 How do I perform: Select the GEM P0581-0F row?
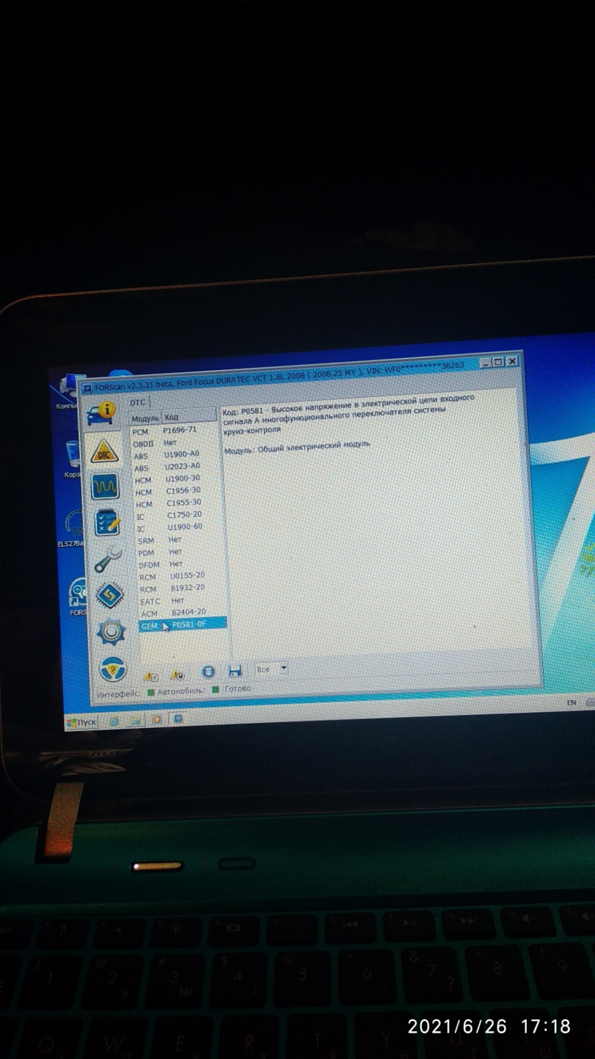coord(183,624)
